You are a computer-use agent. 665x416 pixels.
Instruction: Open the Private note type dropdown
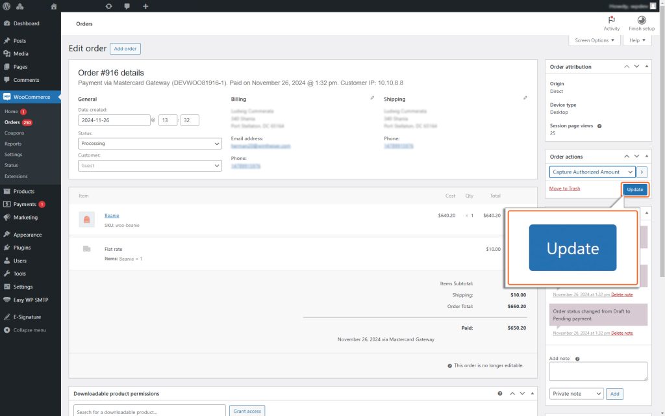576,393
